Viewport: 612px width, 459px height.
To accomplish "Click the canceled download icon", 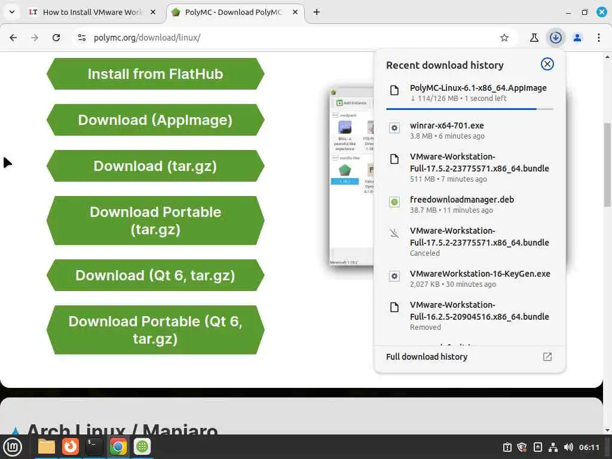I will [394, 233].
